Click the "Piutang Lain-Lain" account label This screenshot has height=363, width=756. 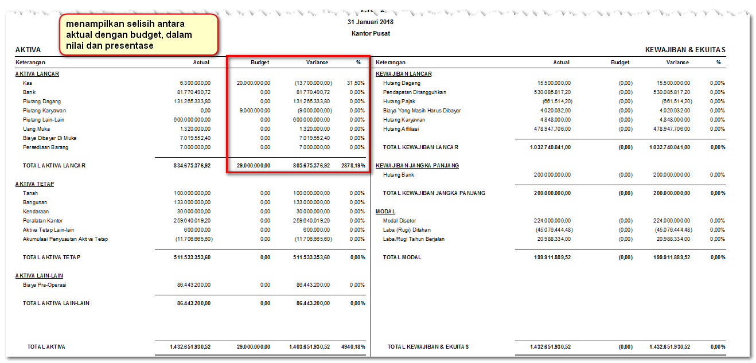click(x=44, y=120)
